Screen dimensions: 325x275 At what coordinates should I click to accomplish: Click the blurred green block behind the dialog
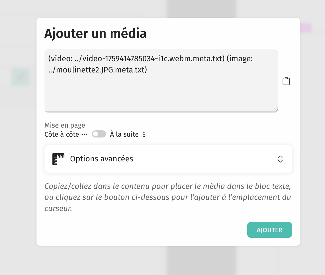tap(20, 77)
